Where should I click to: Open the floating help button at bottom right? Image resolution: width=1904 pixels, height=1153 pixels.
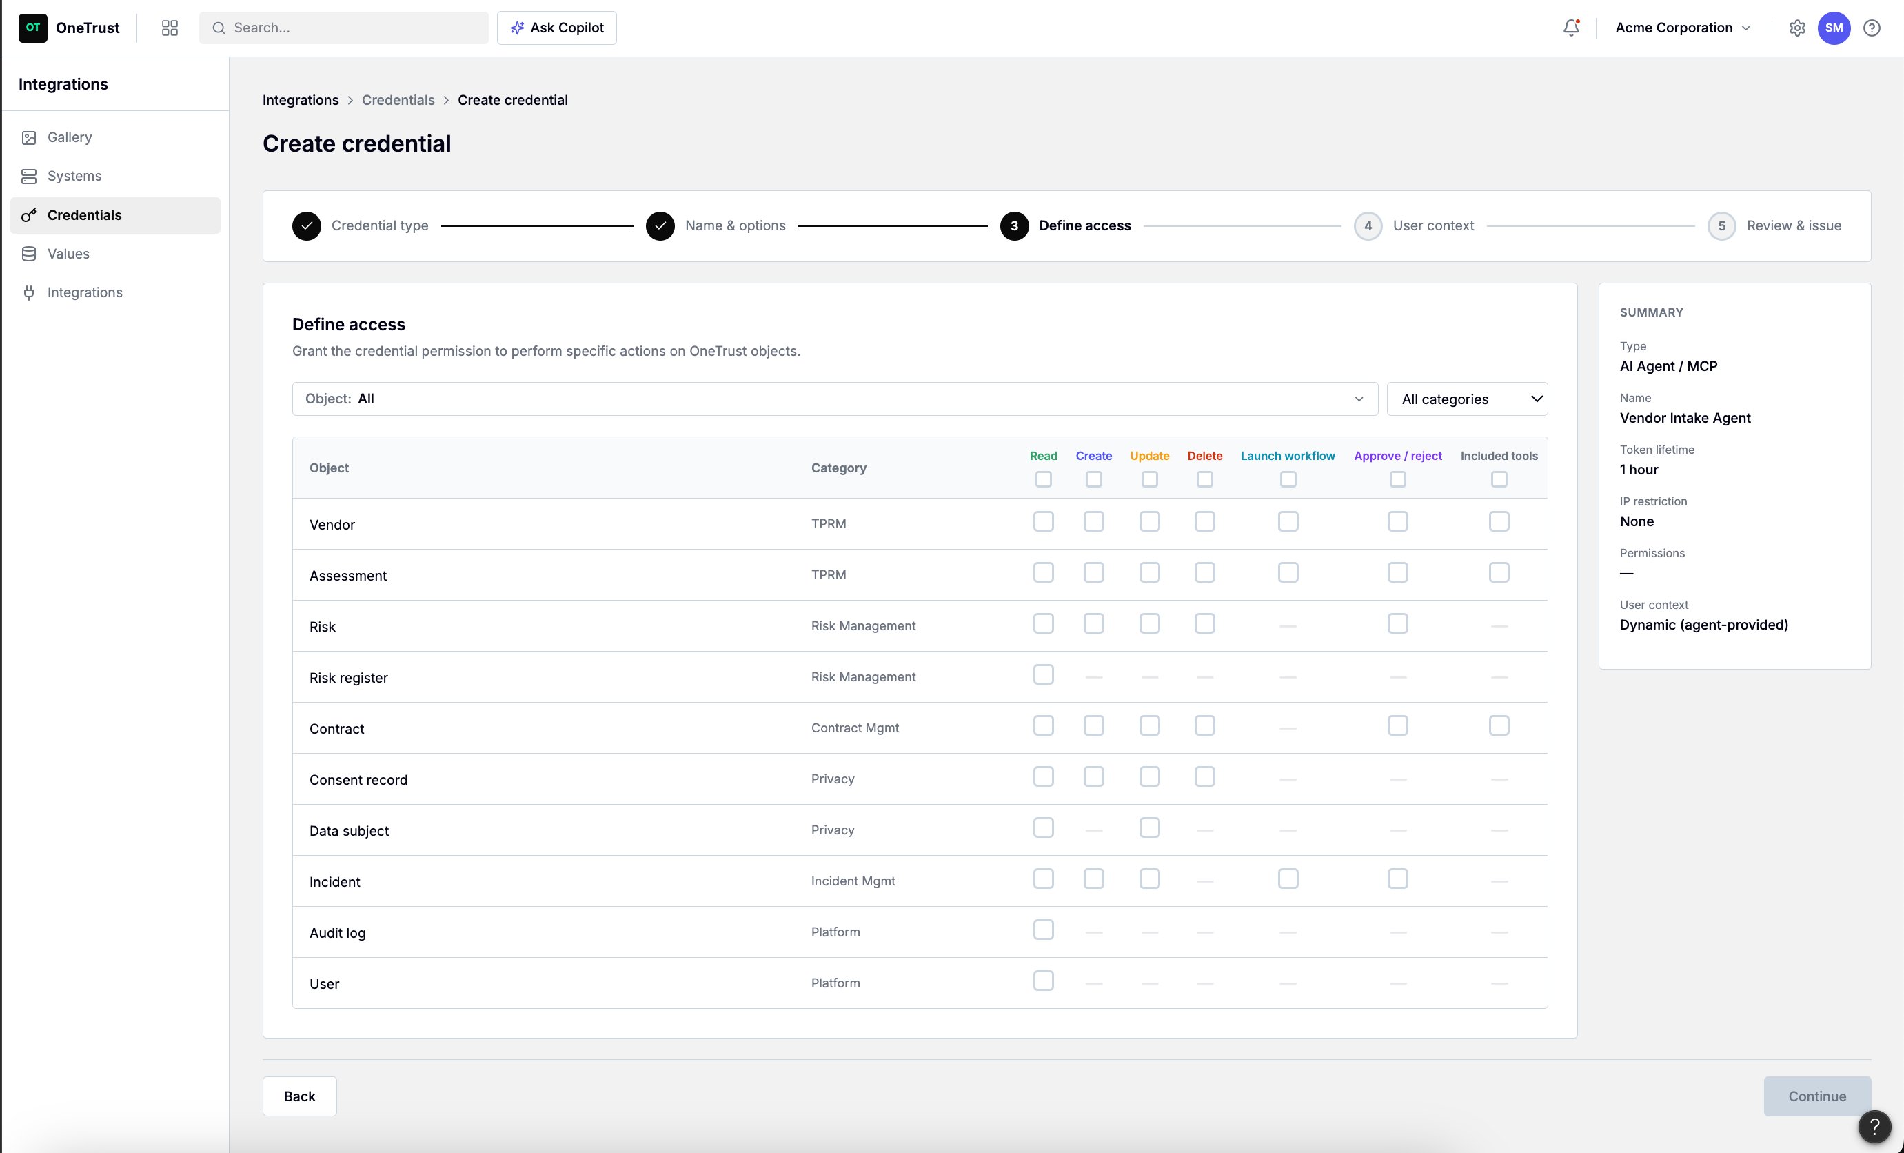click(x=1874, y=1127)
